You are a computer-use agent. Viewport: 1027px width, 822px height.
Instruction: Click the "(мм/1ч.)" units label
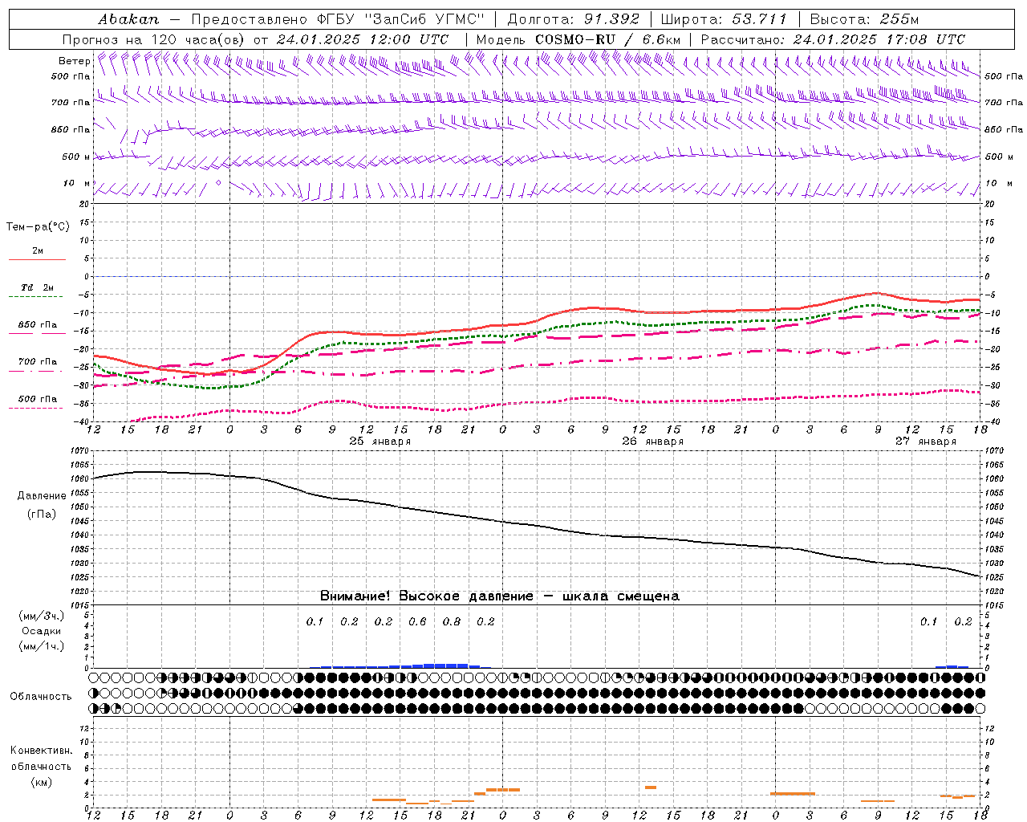(x=41, y=646)
